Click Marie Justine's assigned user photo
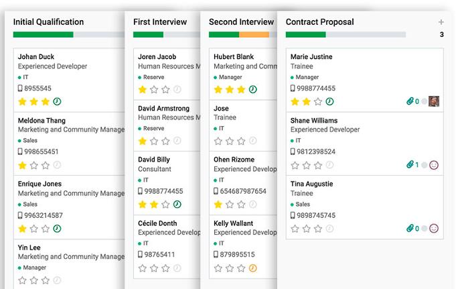Screen dimensions: 462x289 434,101
